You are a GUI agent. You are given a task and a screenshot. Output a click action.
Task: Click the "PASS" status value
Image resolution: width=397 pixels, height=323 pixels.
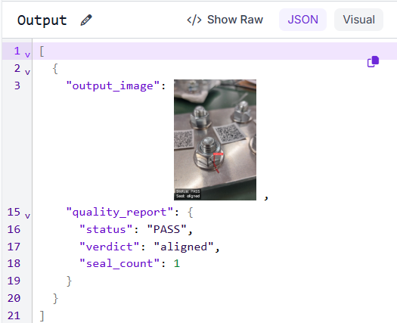(166, 229)
